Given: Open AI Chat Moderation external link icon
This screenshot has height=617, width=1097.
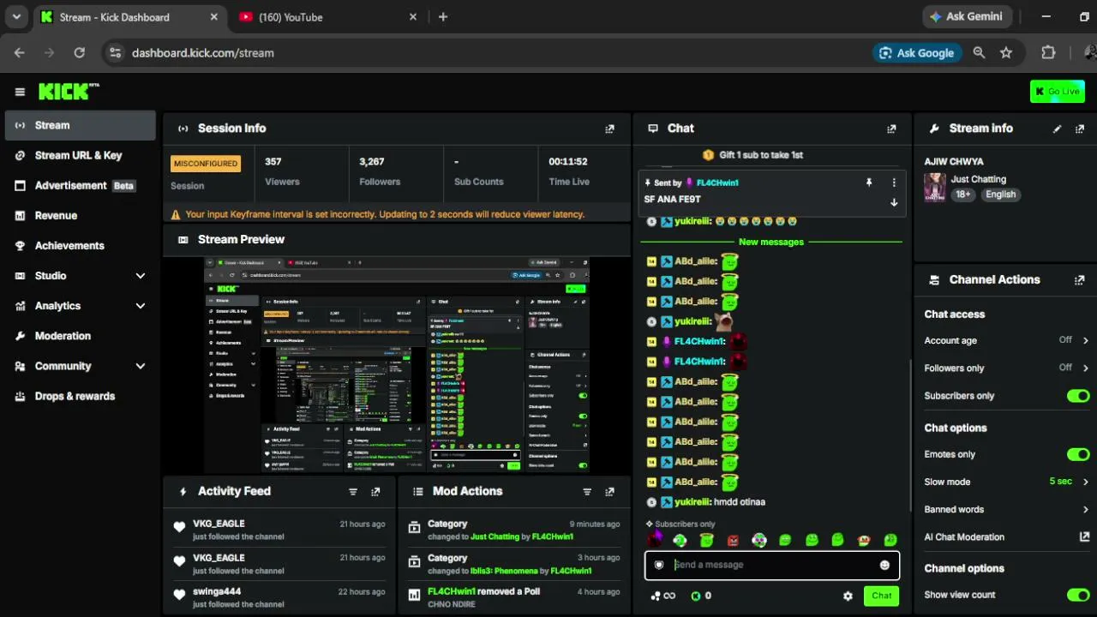Looking at the screenshot, I should (x=1084, y=537).
